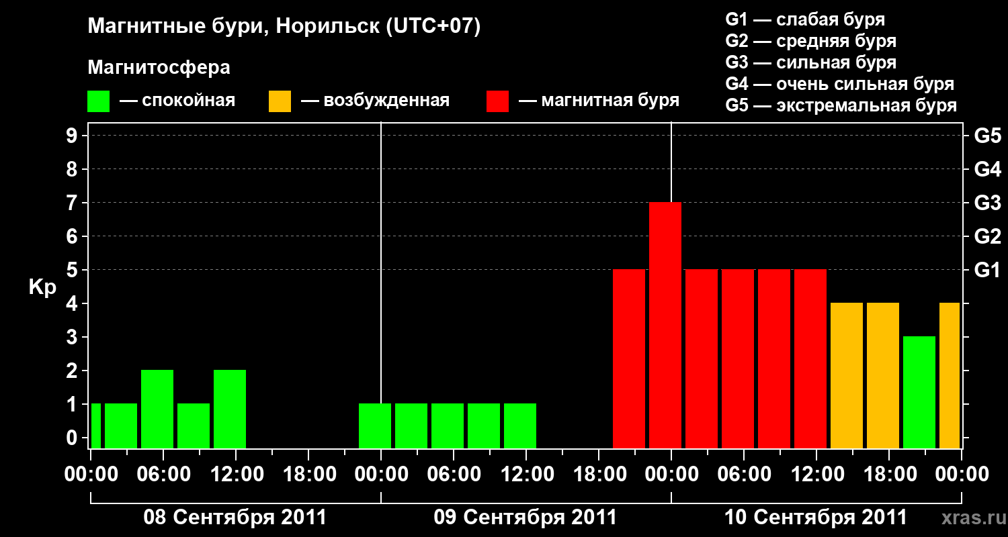
Task: Click the green 'спокойная' legend swatch
Action: pos(98,101)
